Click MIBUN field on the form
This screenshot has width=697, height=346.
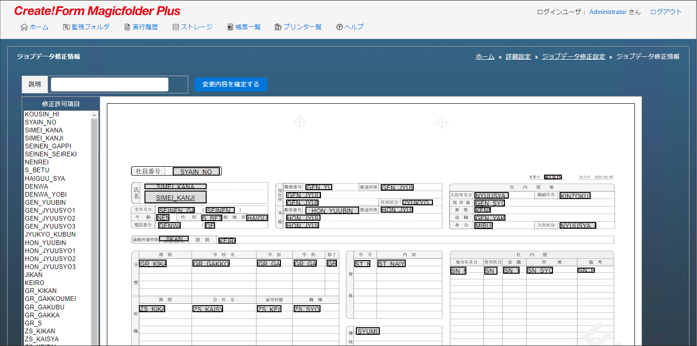click(483, 226)
